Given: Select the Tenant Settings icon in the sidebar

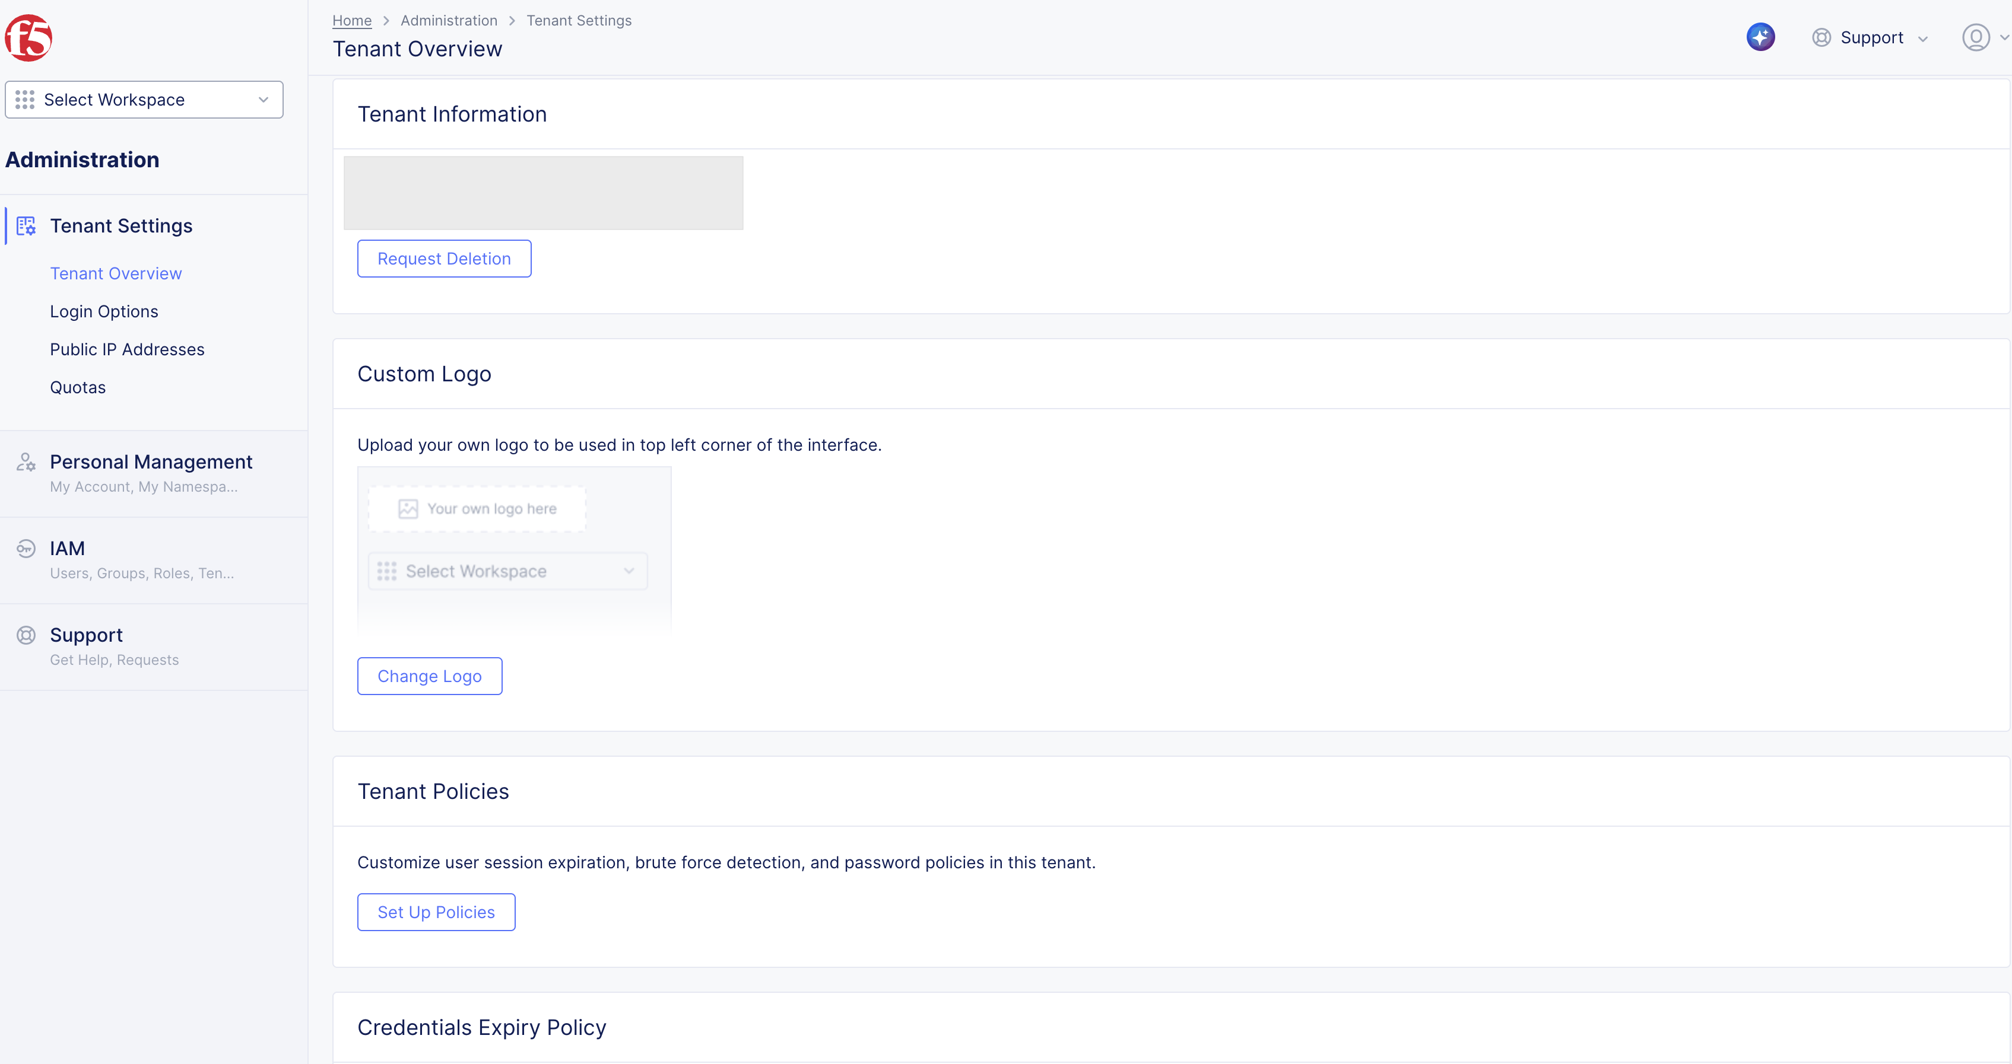Looking at the screenshot, I should click(27, 225).
